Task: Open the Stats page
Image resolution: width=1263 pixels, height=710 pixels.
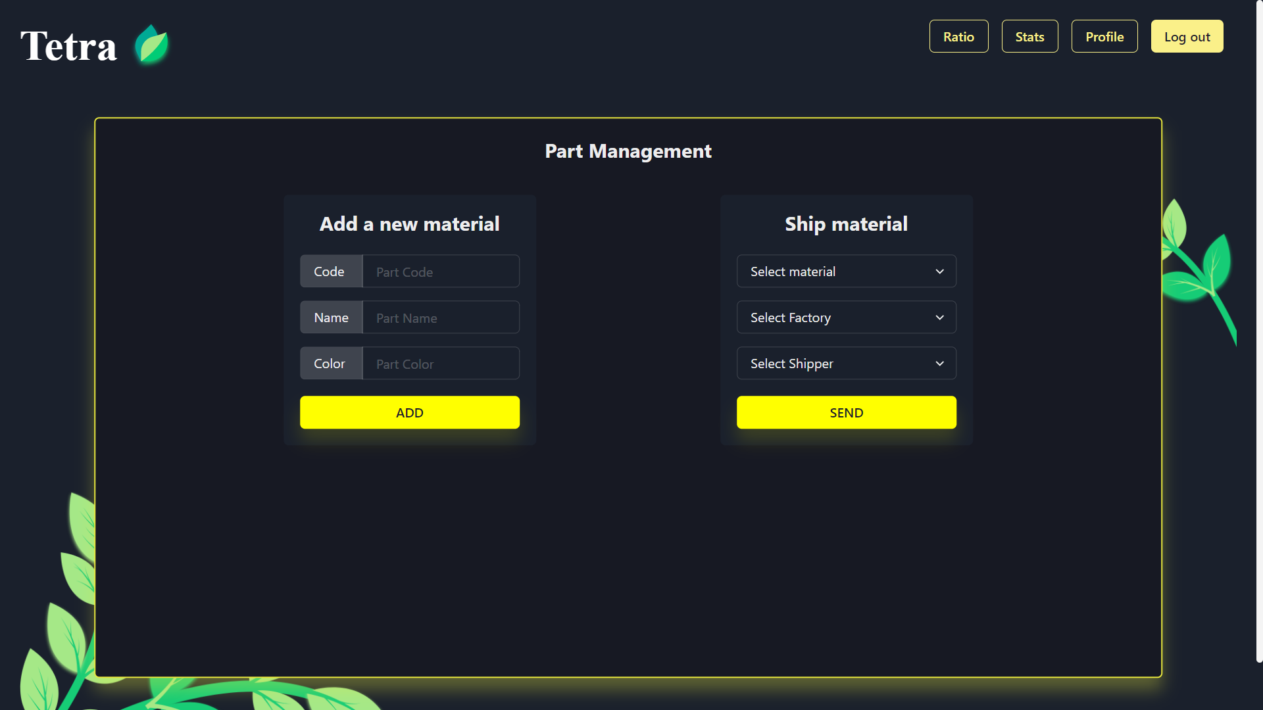Action: point(1029,37)
